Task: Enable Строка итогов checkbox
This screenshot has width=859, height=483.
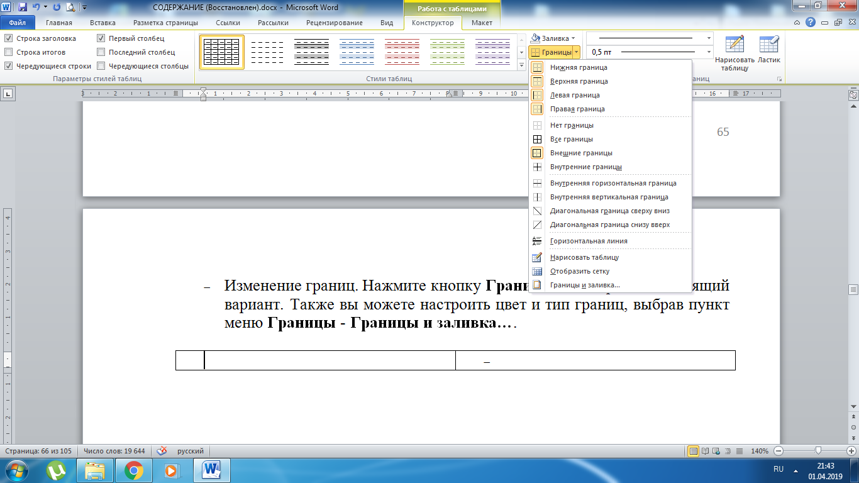Action: click(8, 52)
